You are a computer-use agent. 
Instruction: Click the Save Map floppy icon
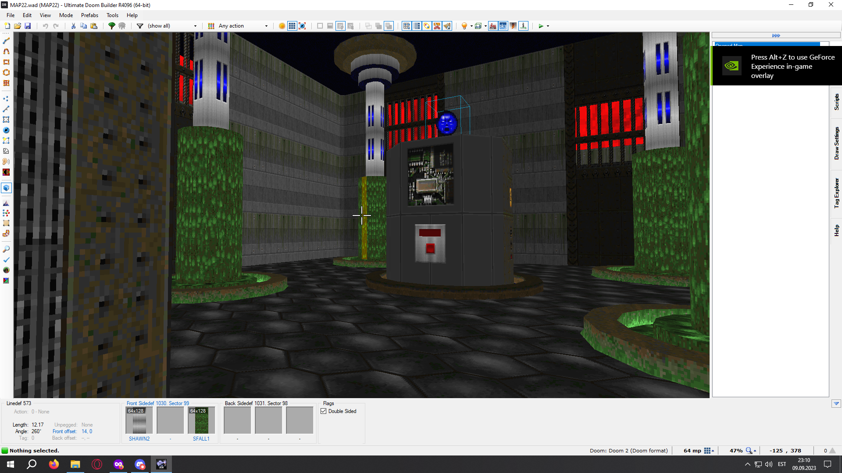click(28, 26)
